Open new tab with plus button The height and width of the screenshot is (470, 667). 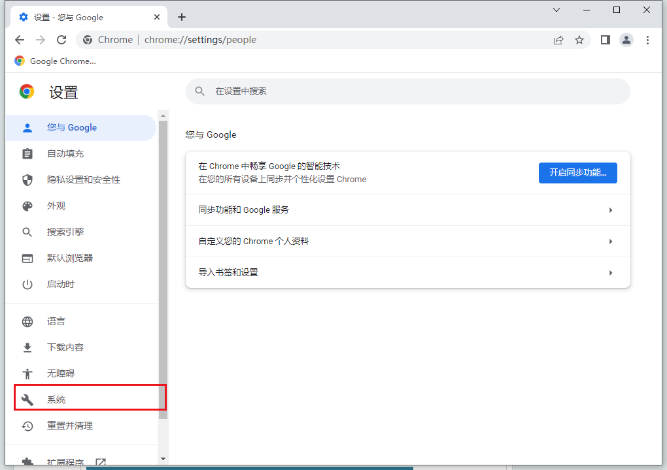click(x=182, y=17)
